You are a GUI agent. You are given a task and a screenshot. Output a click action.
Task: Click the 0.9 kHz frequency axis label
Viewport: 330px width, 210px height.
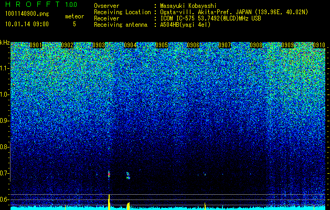click(4, 121)
